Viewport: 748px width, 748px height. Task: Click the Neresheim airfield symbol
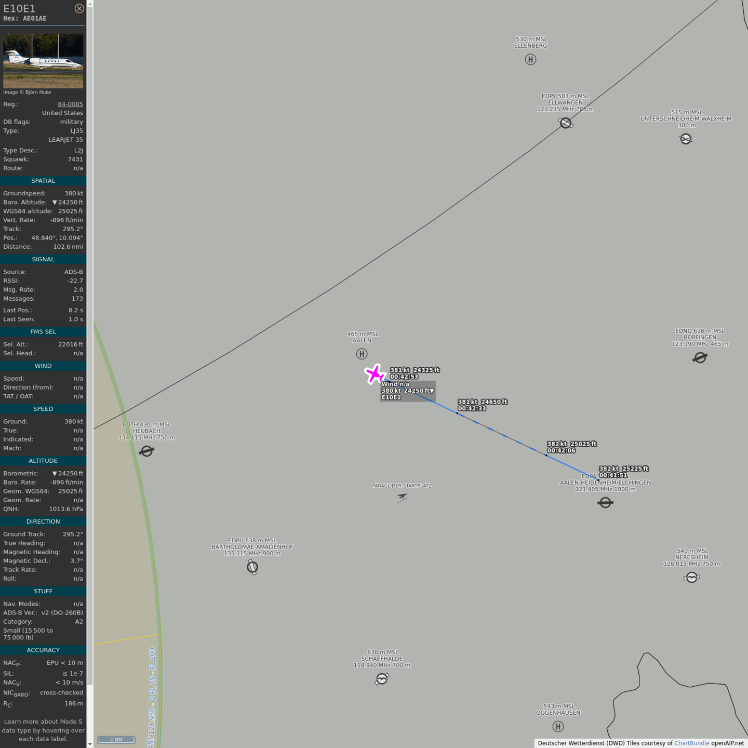(691, 578)
